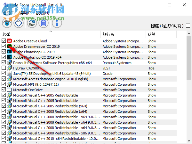Click the Hide status of HyDraw CAD900

click(x=151, y=68)
